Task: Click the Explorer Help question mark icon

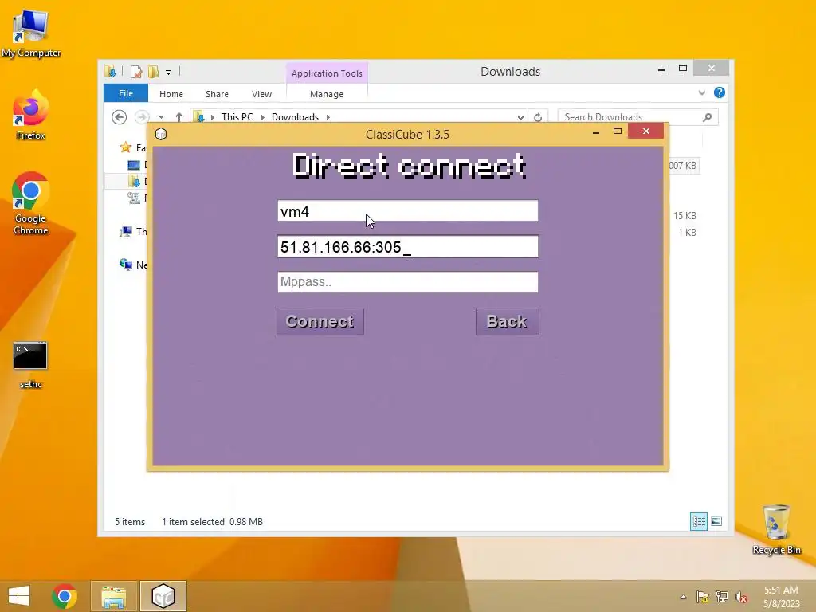Action: click(x=720, y=92)
